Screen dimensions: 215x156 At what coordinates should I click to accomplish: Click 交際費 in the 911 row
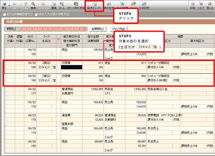[66, 63]
